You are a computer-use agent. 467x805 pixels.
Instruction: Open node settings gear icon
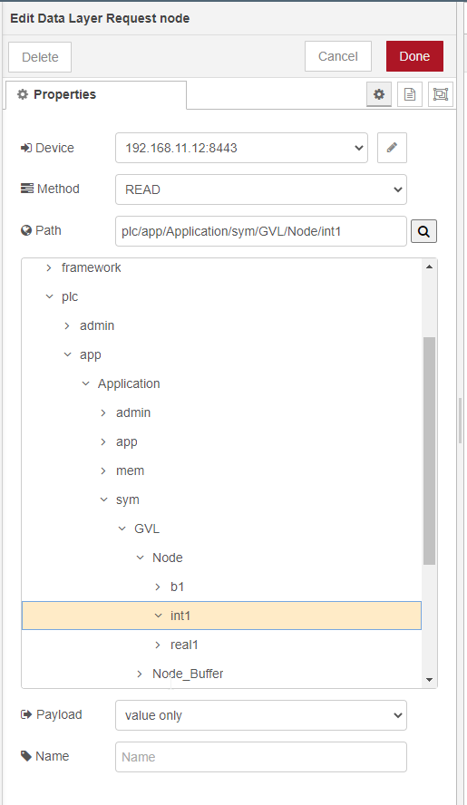tap(379, 94)
